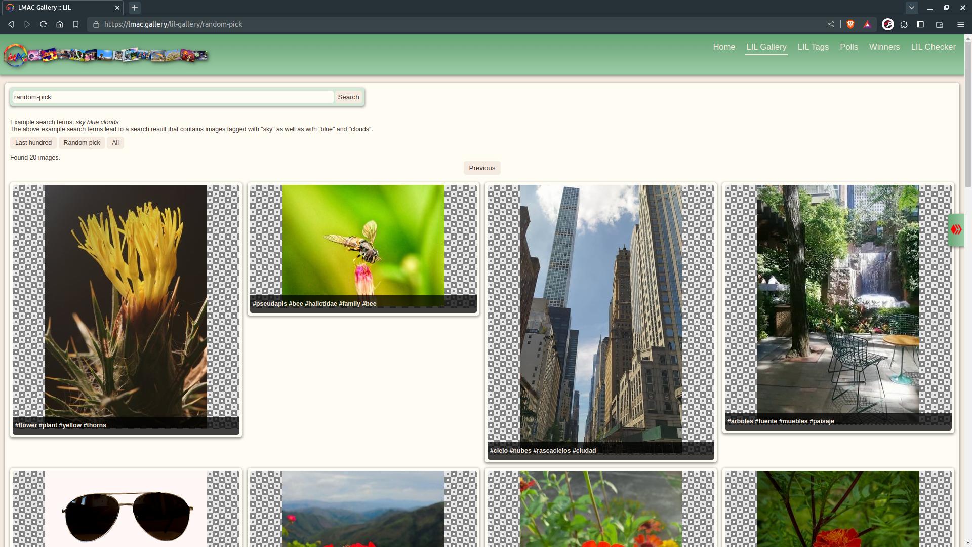This screenshot has width=972, height=547.
Task: Open the LIL Checker page
Action: click(x=933, y=47)
